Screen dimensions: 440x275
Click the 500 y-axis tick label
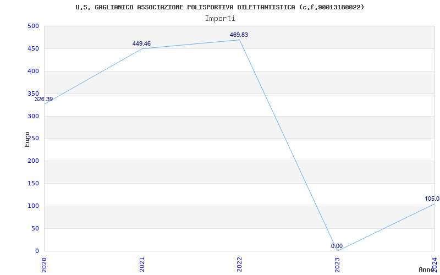pyautogui.click(x=33, y=26)
